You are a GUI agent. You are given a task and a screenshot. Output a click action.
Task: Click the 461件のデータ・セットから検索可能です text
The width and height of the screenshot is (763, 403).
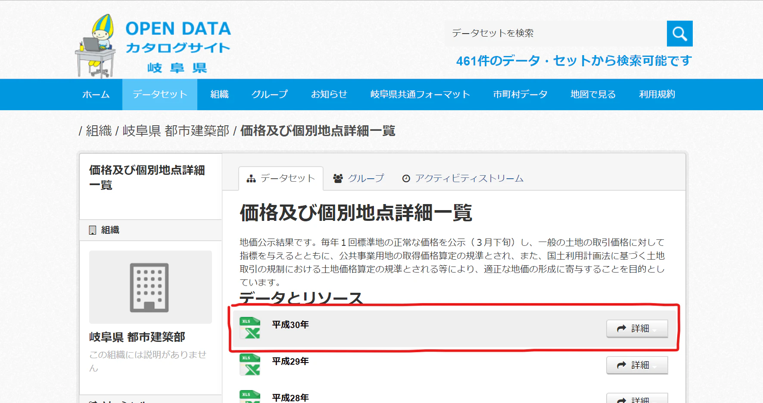click(x=574, y=61)
